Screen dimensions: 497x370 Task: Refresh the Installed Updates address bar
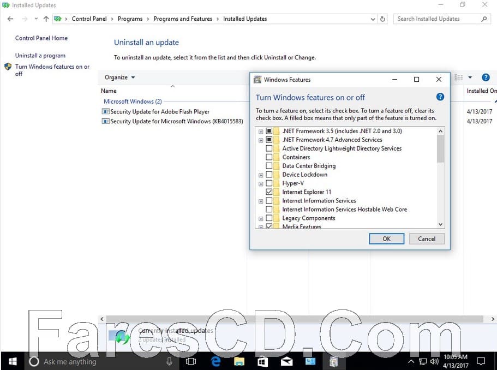(382, 19)
